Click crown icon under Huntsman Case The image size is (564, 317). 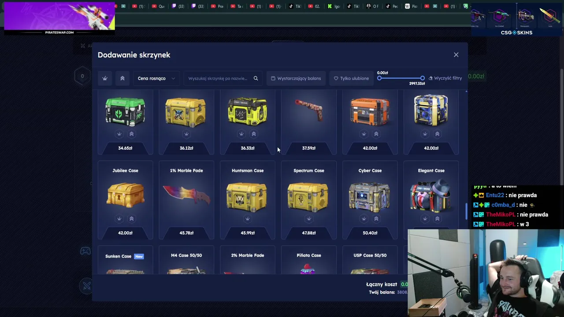[248, 218]
